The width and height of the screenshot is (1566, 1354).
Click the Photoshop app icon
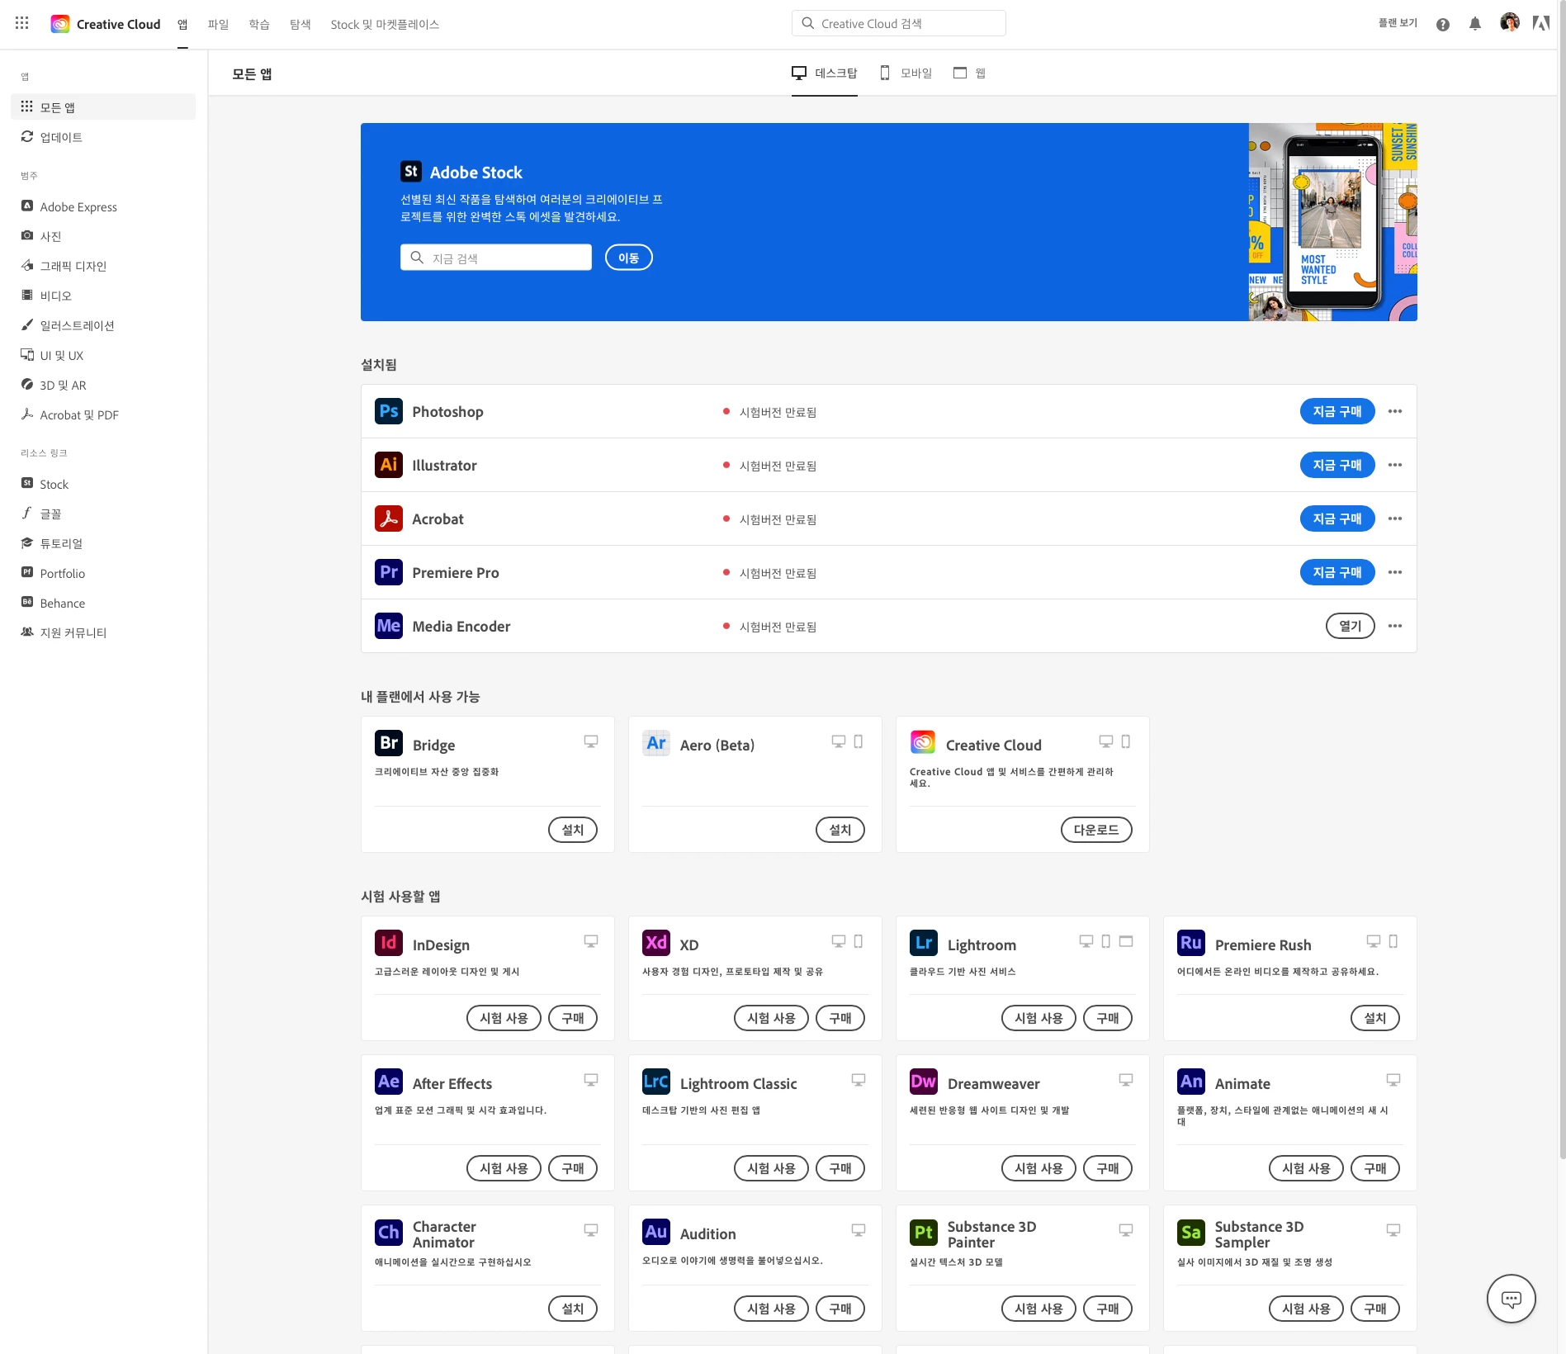coord(389,411)
